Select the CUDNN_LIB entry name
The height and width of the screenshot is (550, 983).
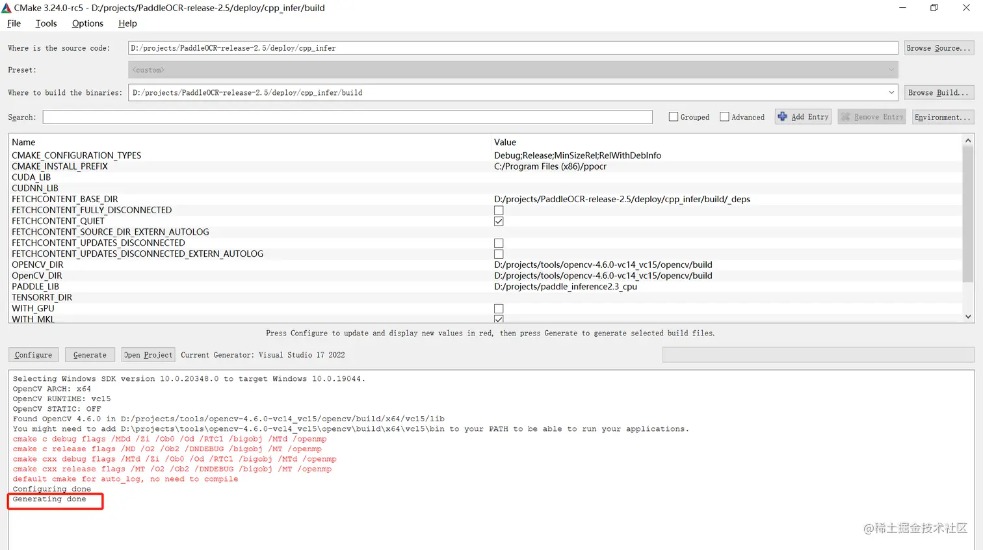pyautogui.click(x=35, y=189)
